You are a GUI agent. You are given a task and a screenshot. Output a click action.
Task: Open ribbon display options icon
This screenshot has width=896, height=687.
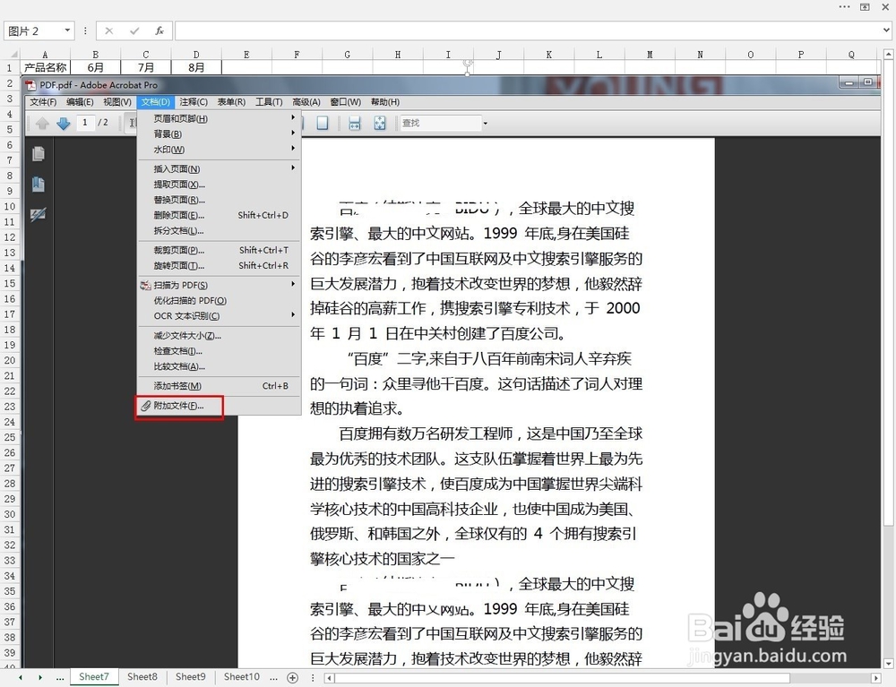coord(865,7)
